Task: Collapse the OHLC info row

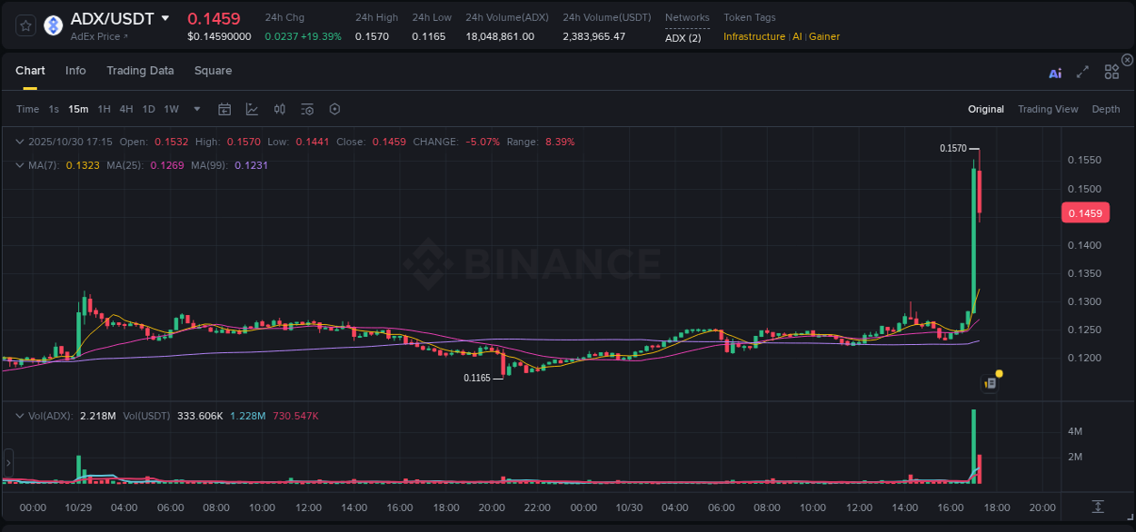Action: (x=19, y=142)
